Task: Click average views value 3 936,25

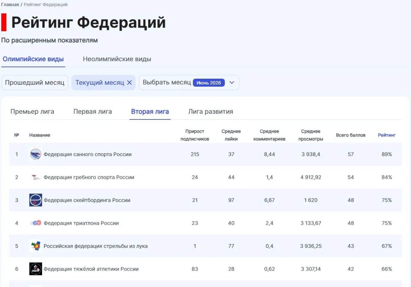Action: tap(311, 246)
